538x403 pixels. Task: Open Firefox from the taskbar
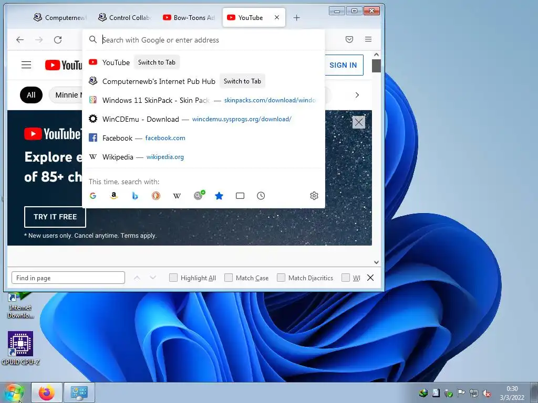click(47, 393)
